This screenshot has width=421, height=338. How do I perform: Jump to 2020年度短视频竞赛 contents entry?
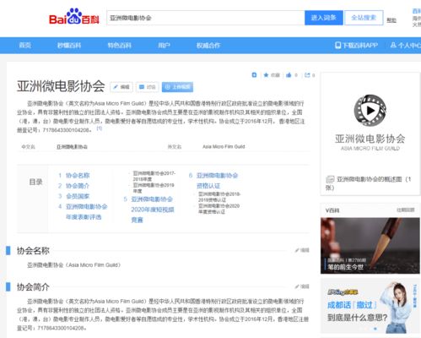pyautogui.click(x=152, y=210)
